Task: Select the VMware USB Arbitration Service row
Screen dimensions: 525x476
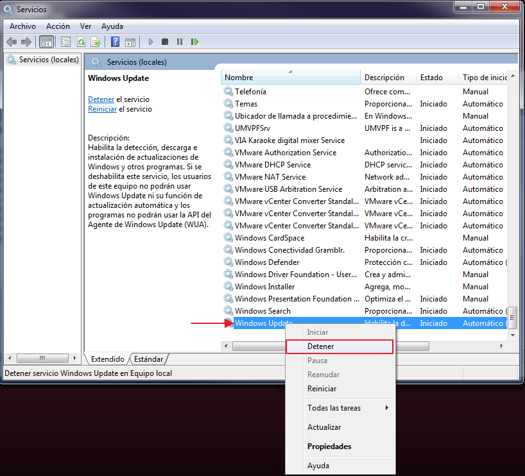Action: pos(365,189)
